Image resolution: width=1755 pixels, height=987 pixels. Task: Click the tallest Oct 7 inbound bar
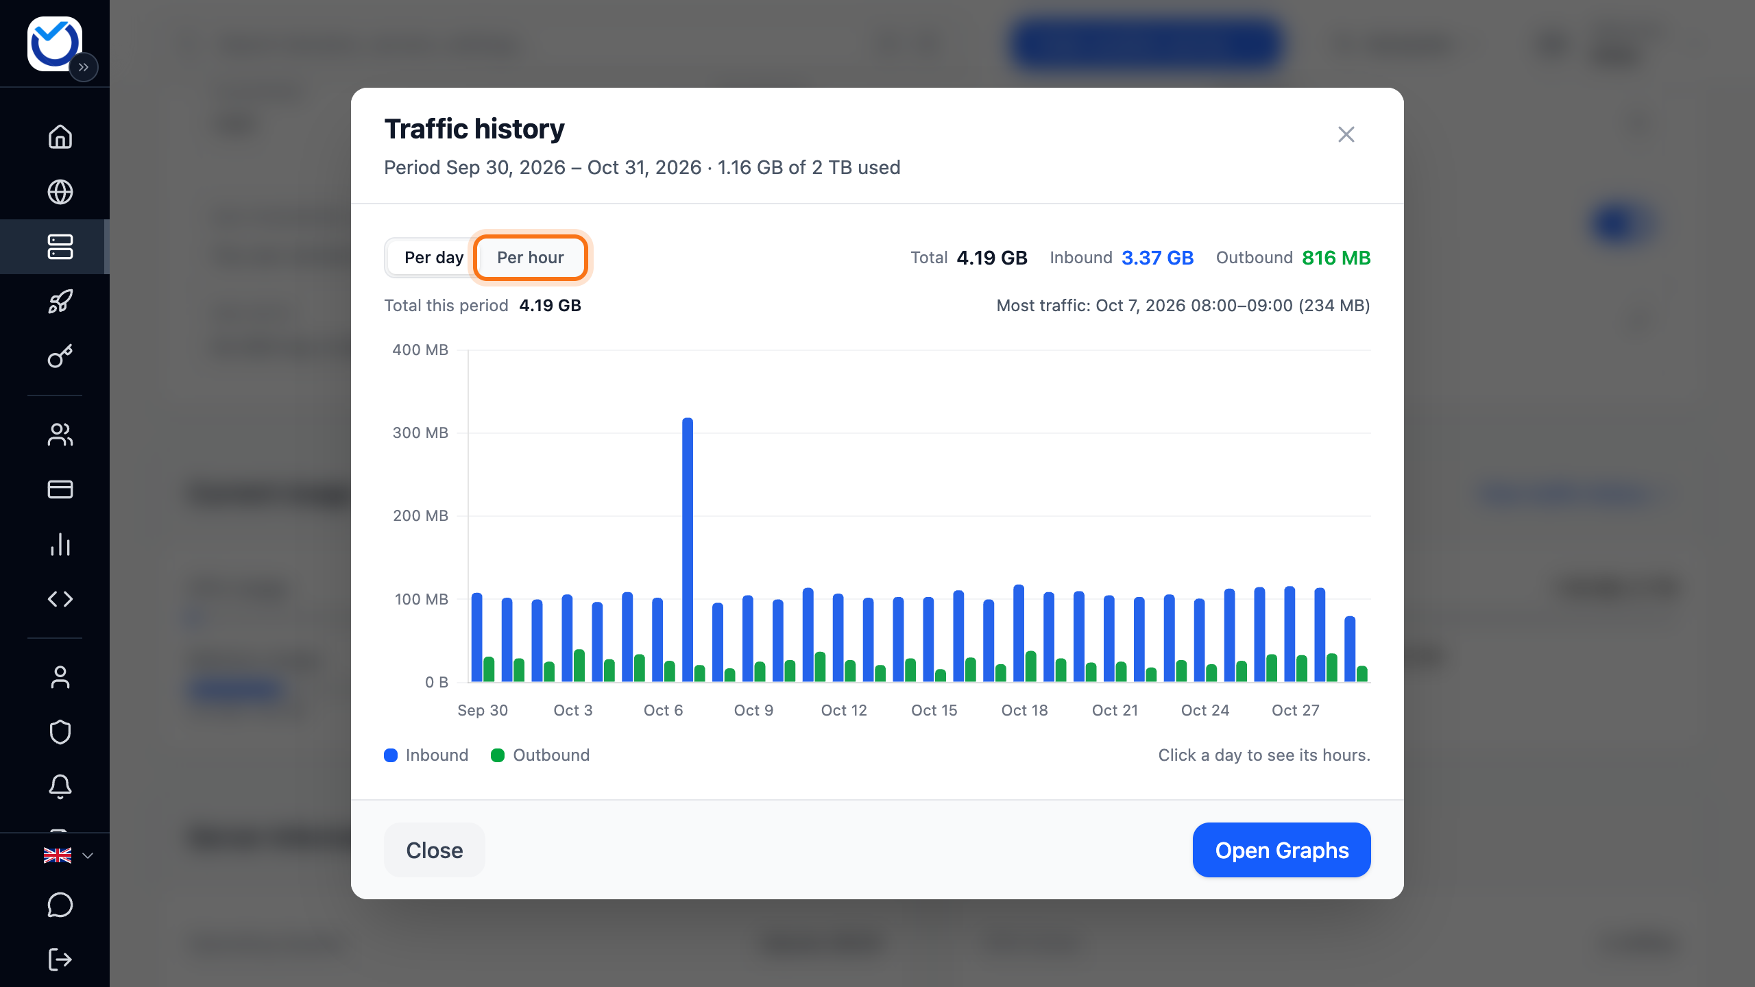688,550
